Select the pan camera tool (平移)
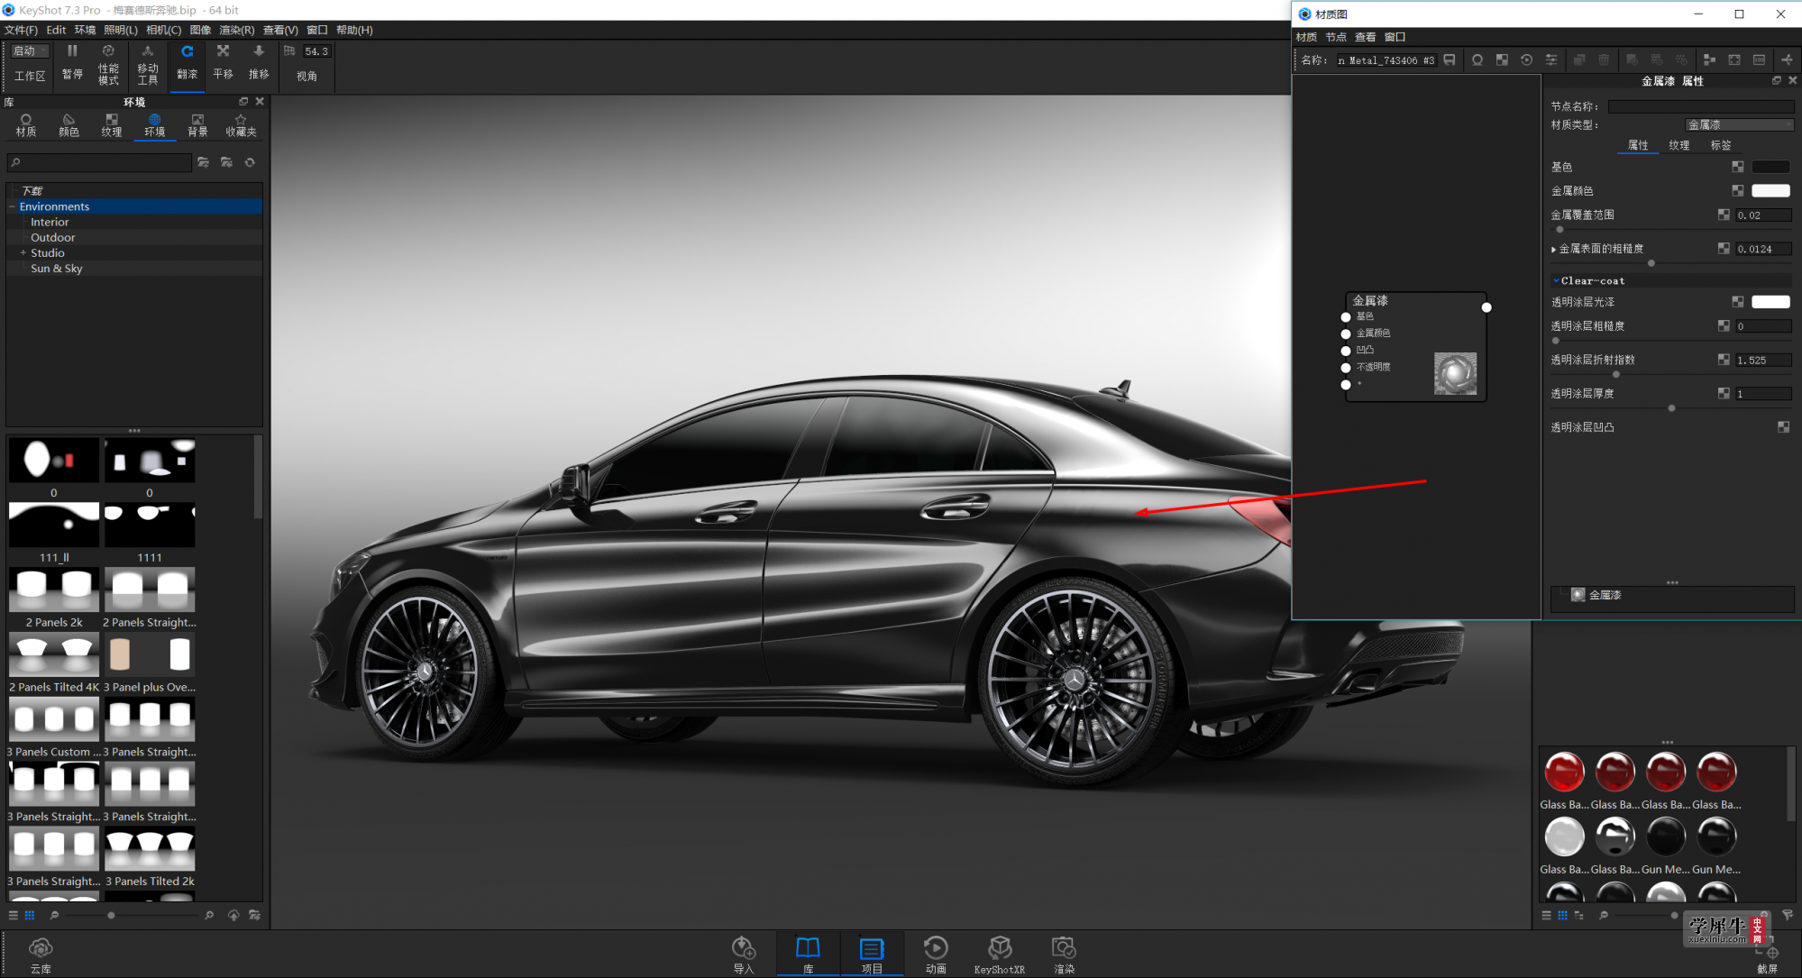Image resolution: width=1802 pixels, height=978 pixels. click(x=223, y=63)
